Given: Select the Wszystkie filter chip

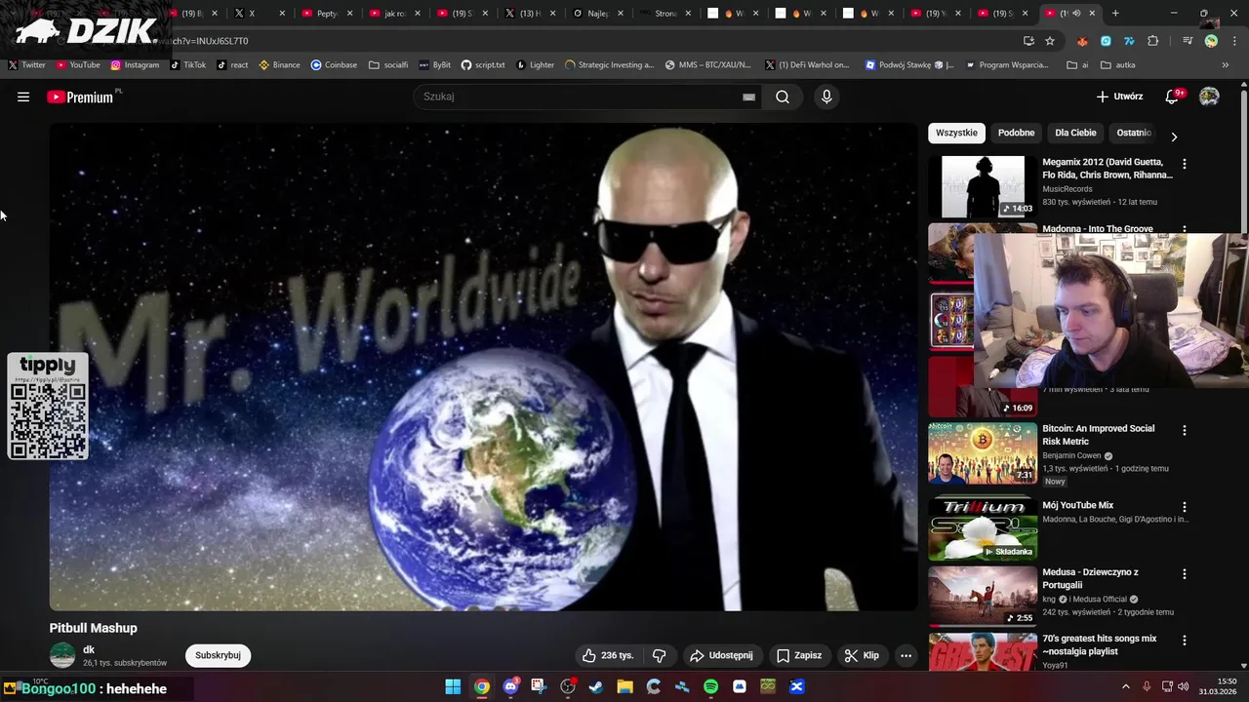Looking at the screenshot, I should pos(956,133).
